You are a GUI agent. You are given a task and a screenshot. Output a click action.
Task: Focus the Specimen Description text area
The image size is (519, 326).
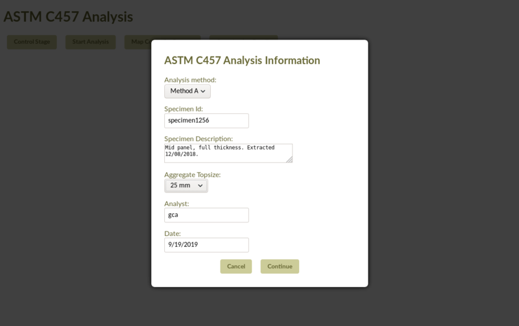(228, 153)
